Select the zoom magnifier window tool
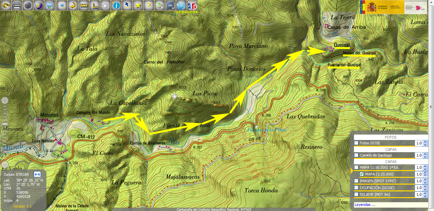The image size is (434, 211). pyautogui.click(x=61, y=5)
